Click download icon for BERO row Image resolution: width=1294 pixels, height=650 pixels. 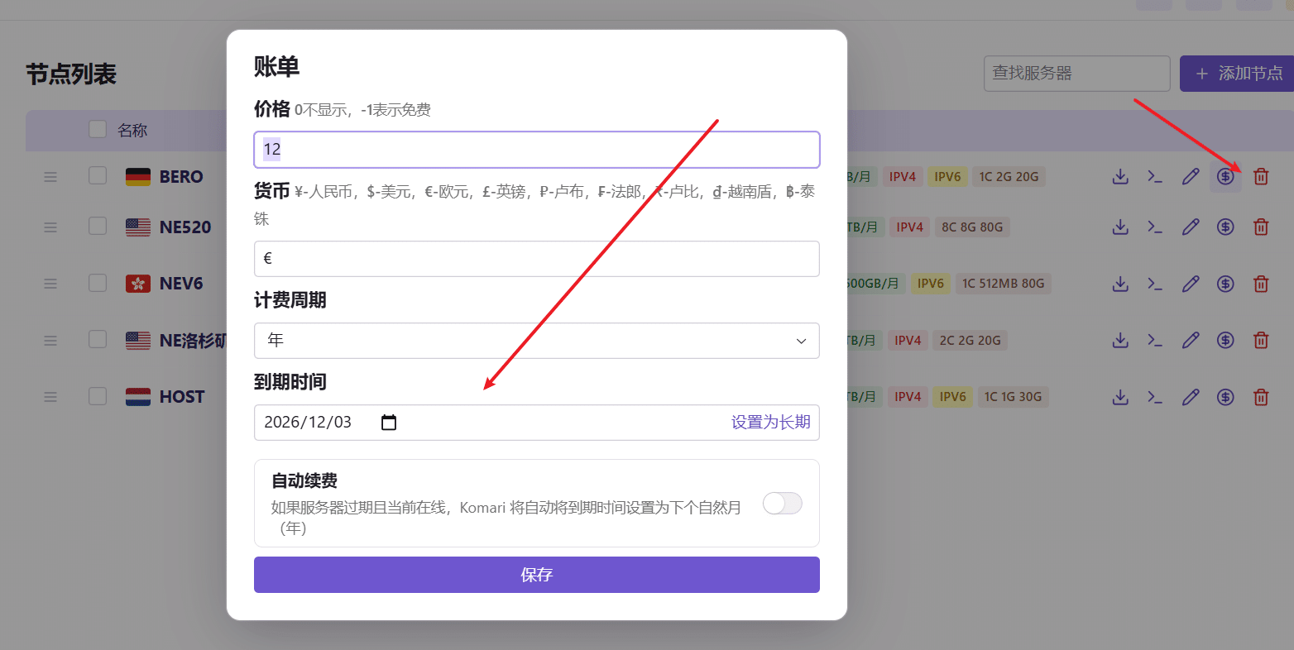(x=1120, y=176)
